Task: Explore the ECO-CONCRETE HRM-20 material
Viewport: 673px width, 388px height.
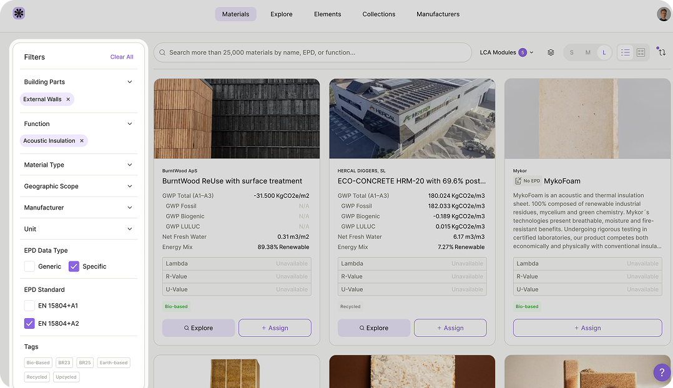Action: click(x=374, y=328)
